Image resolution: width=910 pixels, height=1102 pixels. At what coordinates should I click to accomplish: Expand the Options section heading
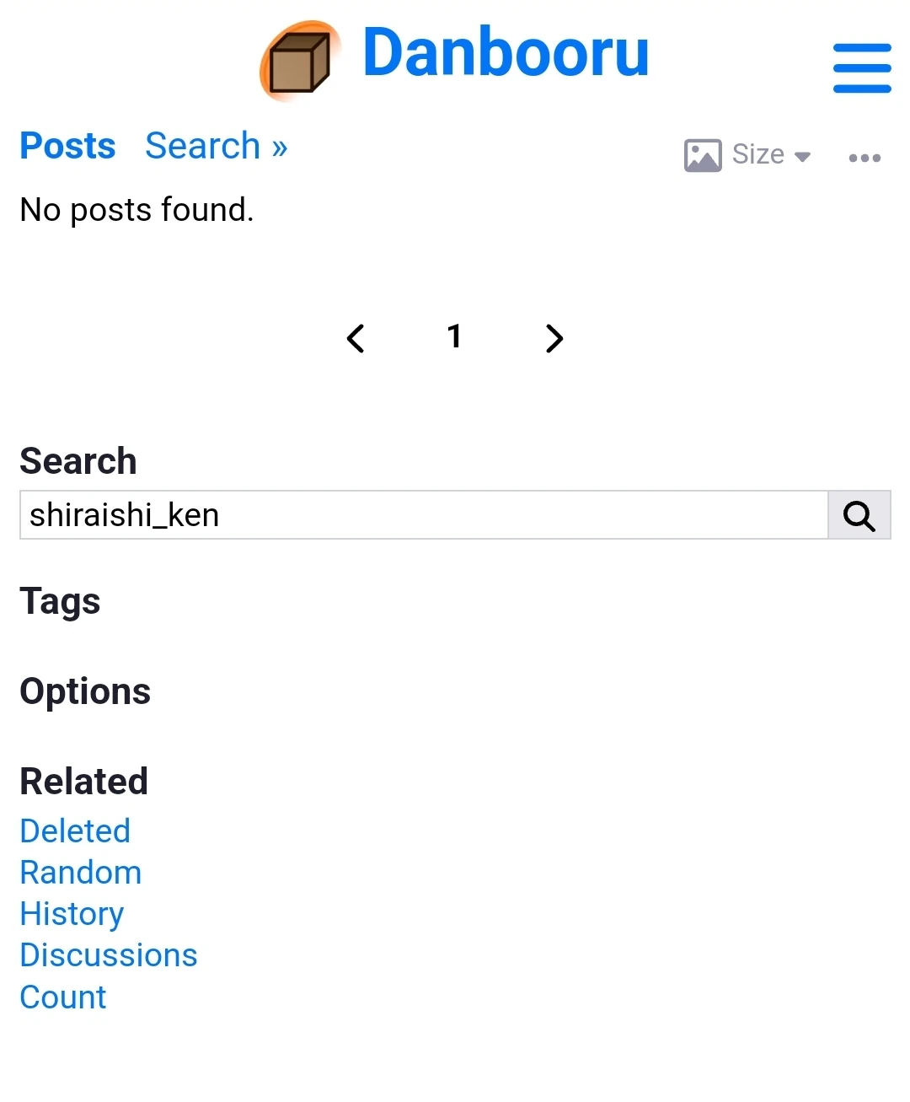pos(85,692)
